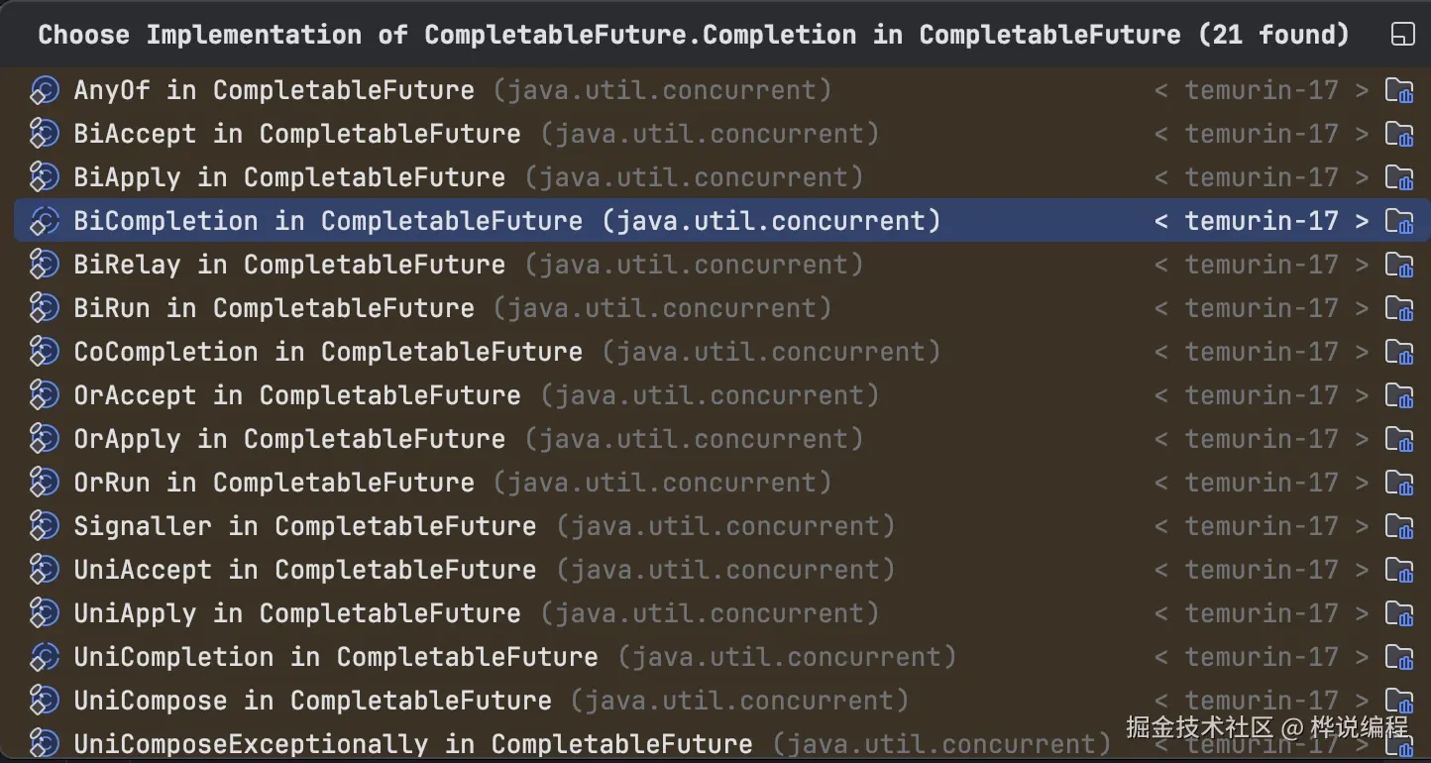The width and height of the screenshot is (1431, 763).
Task: Click the temurin-17 label on BiCompletion row
Action: click(x=1262, y=221)
